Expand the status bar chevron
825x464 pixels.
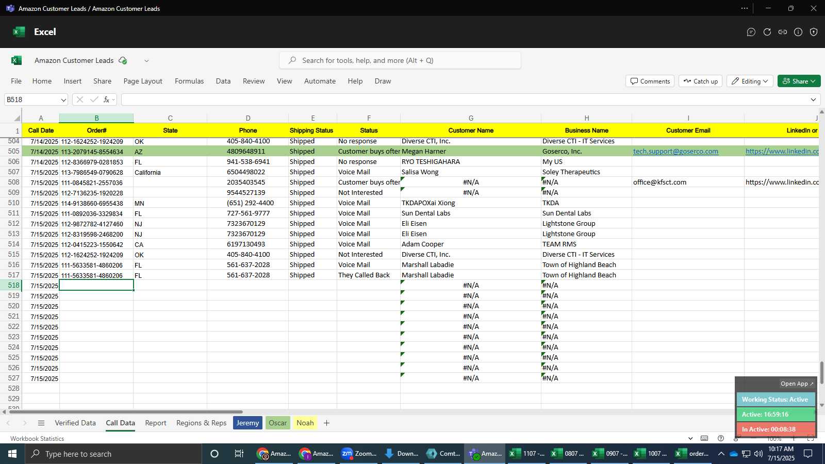(x=690, y=438)
